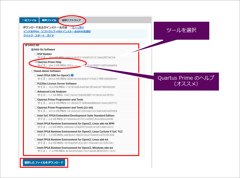This screenshot has height=178, width=240.
Task: Open the 追加ソフトウェア tab
Action: [71, 20]
